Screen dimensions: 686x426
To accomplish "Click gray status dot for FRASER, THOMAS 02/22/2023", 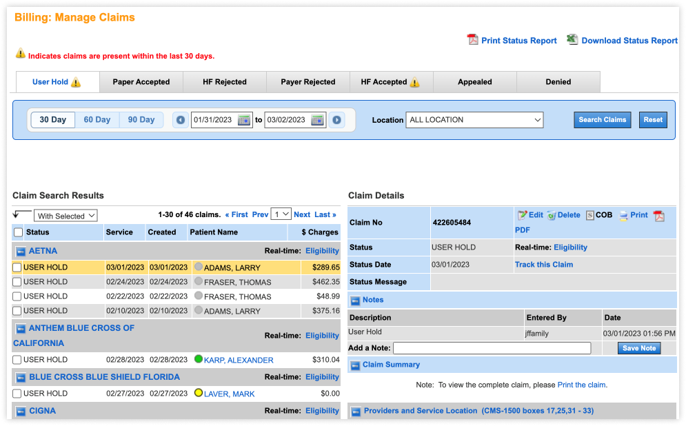I will tap(199, 296).
